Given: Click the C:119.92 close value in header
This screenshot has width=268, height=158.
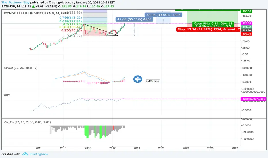Looking at the screenshot, I should click(107, 7).
